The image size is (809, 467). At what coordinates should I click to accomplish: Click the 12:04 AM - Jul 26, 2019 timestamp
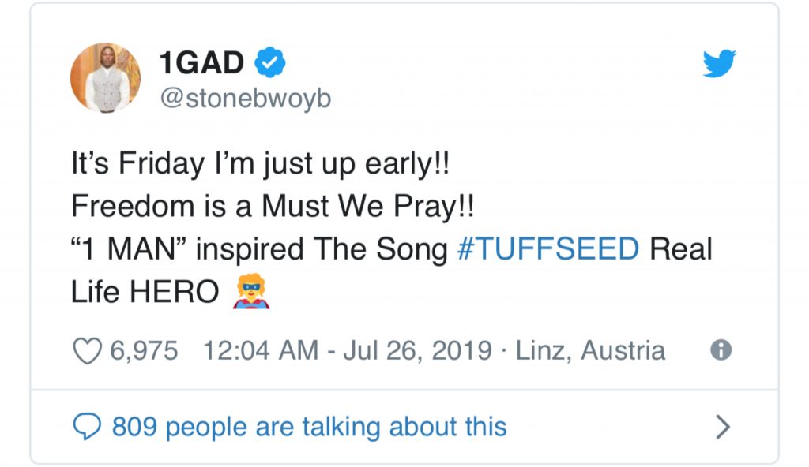click(348, 350)
